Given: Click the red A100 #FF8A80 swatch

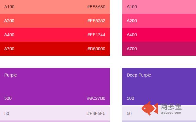Looking at the screenshot, I should [55, 7].
